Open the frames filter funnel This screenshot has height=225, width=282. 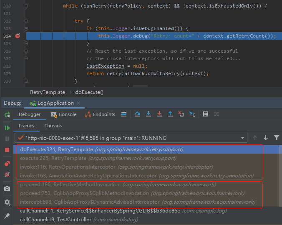click(277, 138)
